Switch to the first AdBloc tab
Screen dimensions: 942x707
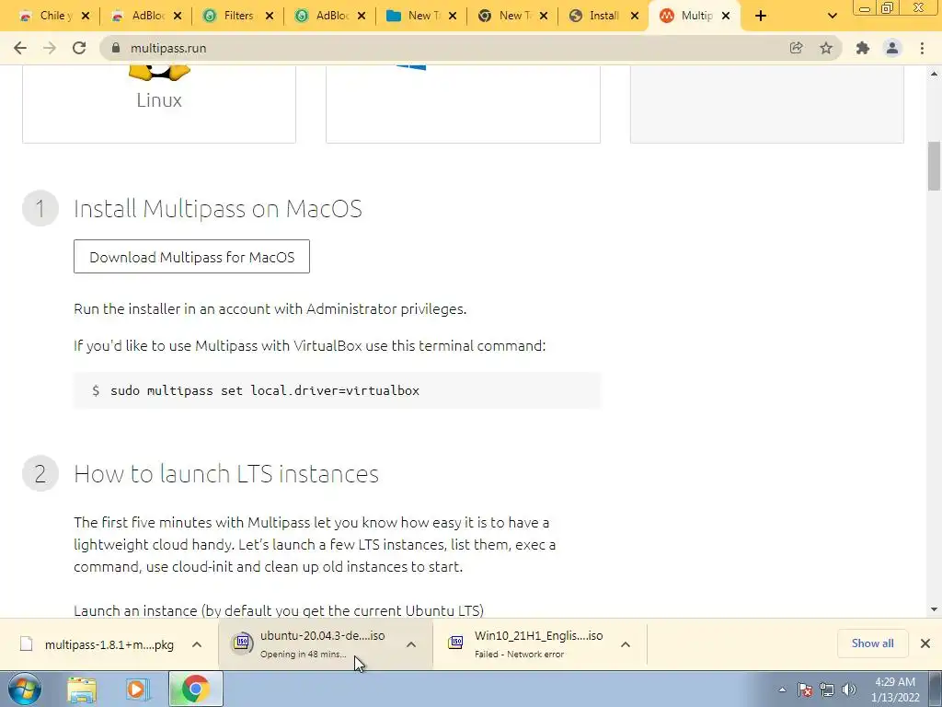pyautogui.click(x=140, y=16)
